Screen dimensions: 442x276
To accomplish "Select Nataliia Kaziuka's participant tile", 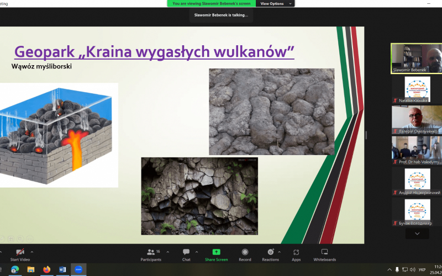I will click(417, 89).
